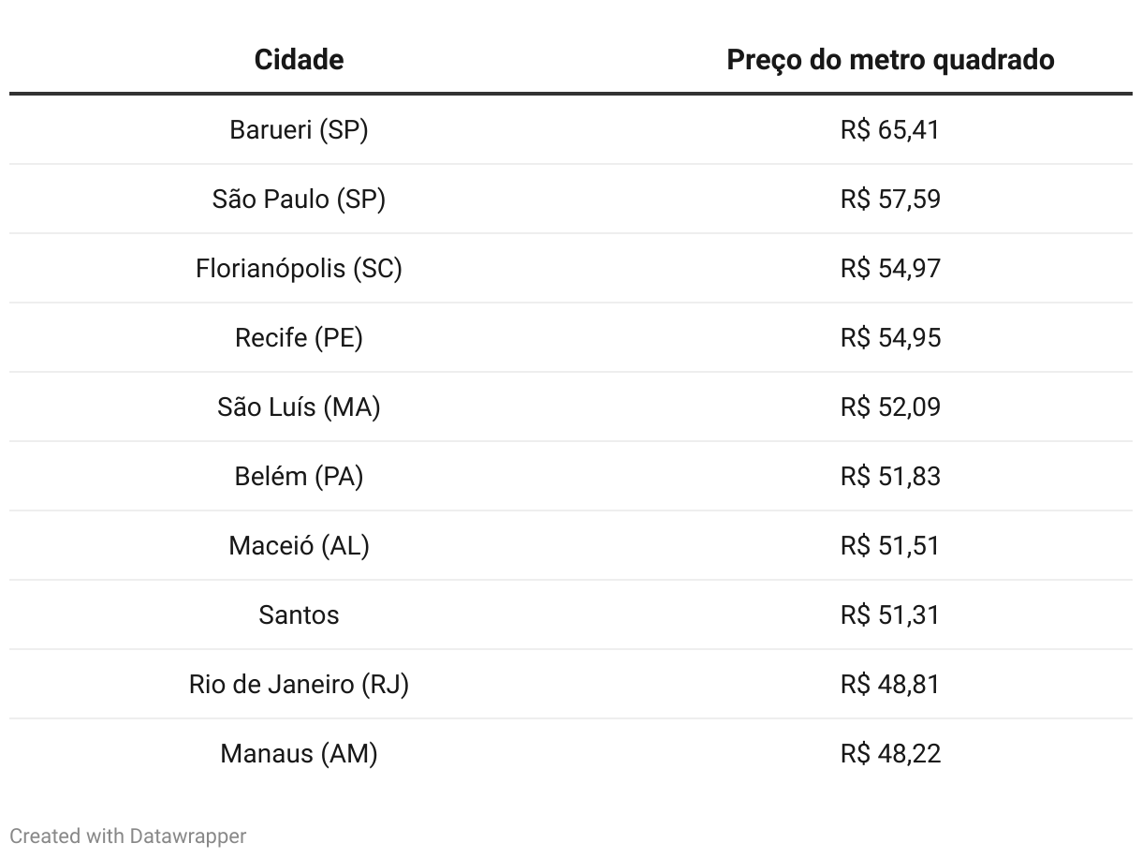The height and width of the screenshot is (858, 1142).
Task: Click the Cidade column header
Action: tap(299, 60)
